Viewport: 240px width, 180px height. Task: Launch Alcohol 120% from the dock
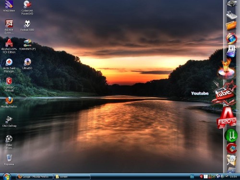pos(227,118)
